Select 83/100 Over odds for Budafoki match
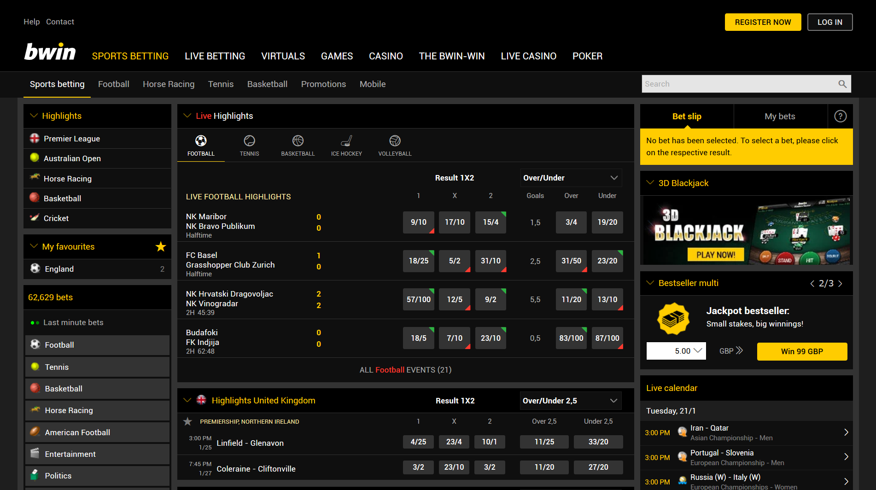Screen dimensions: 876x490 coord(571,338)
